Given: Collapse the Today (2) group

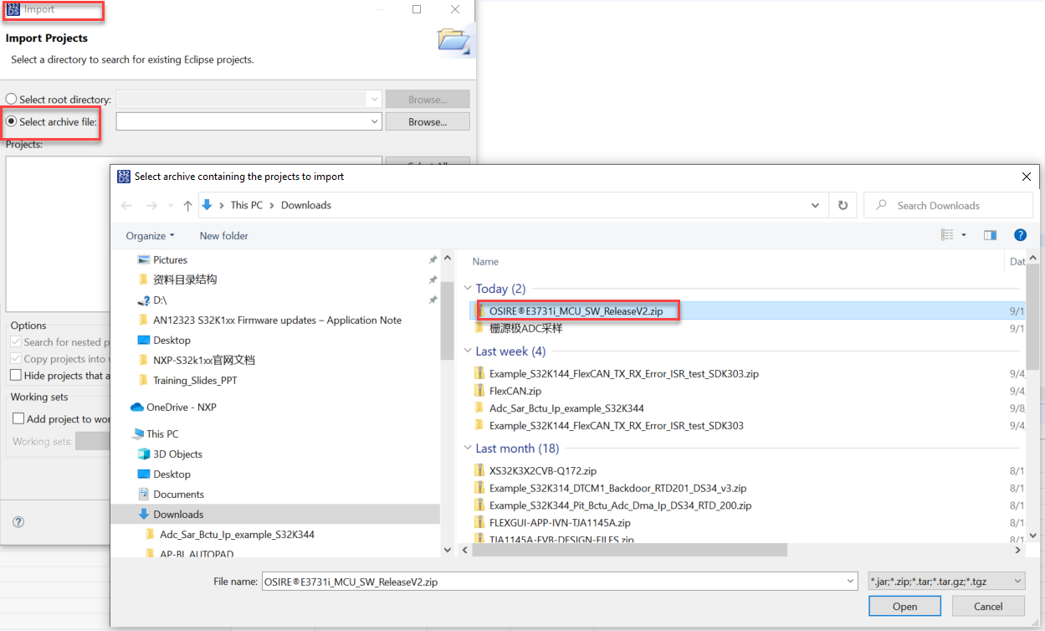Looking at the screenshot, I should pyautogui.click(x=468, y=289).
